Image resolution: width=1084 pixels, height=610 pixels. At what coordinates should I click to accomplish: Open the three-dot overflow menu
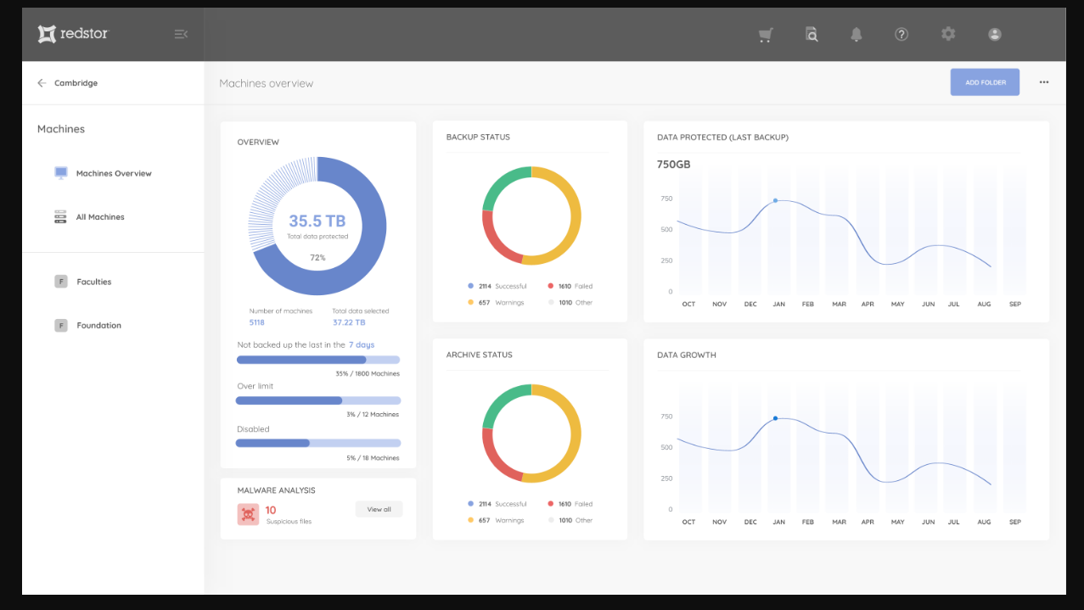coord(1044,81)
